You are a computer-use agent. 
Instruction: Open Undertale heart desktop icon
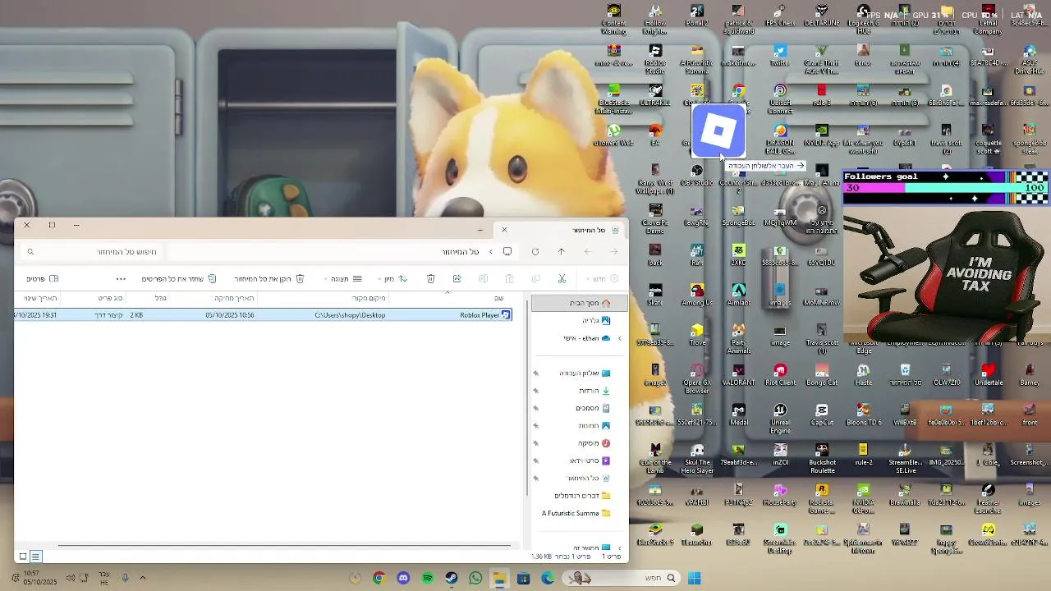click(x=988, y=375)
